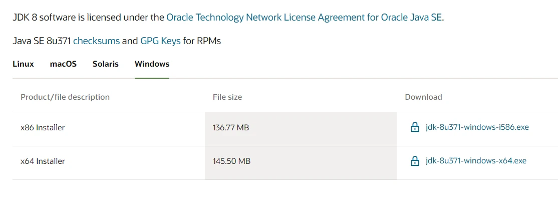Click the 145.50 MB file size cell

301,161
